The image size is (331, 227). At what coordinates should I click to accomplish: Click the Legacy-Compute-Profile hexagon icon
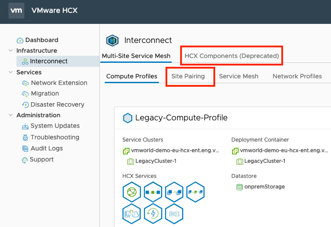click(128, 118)
